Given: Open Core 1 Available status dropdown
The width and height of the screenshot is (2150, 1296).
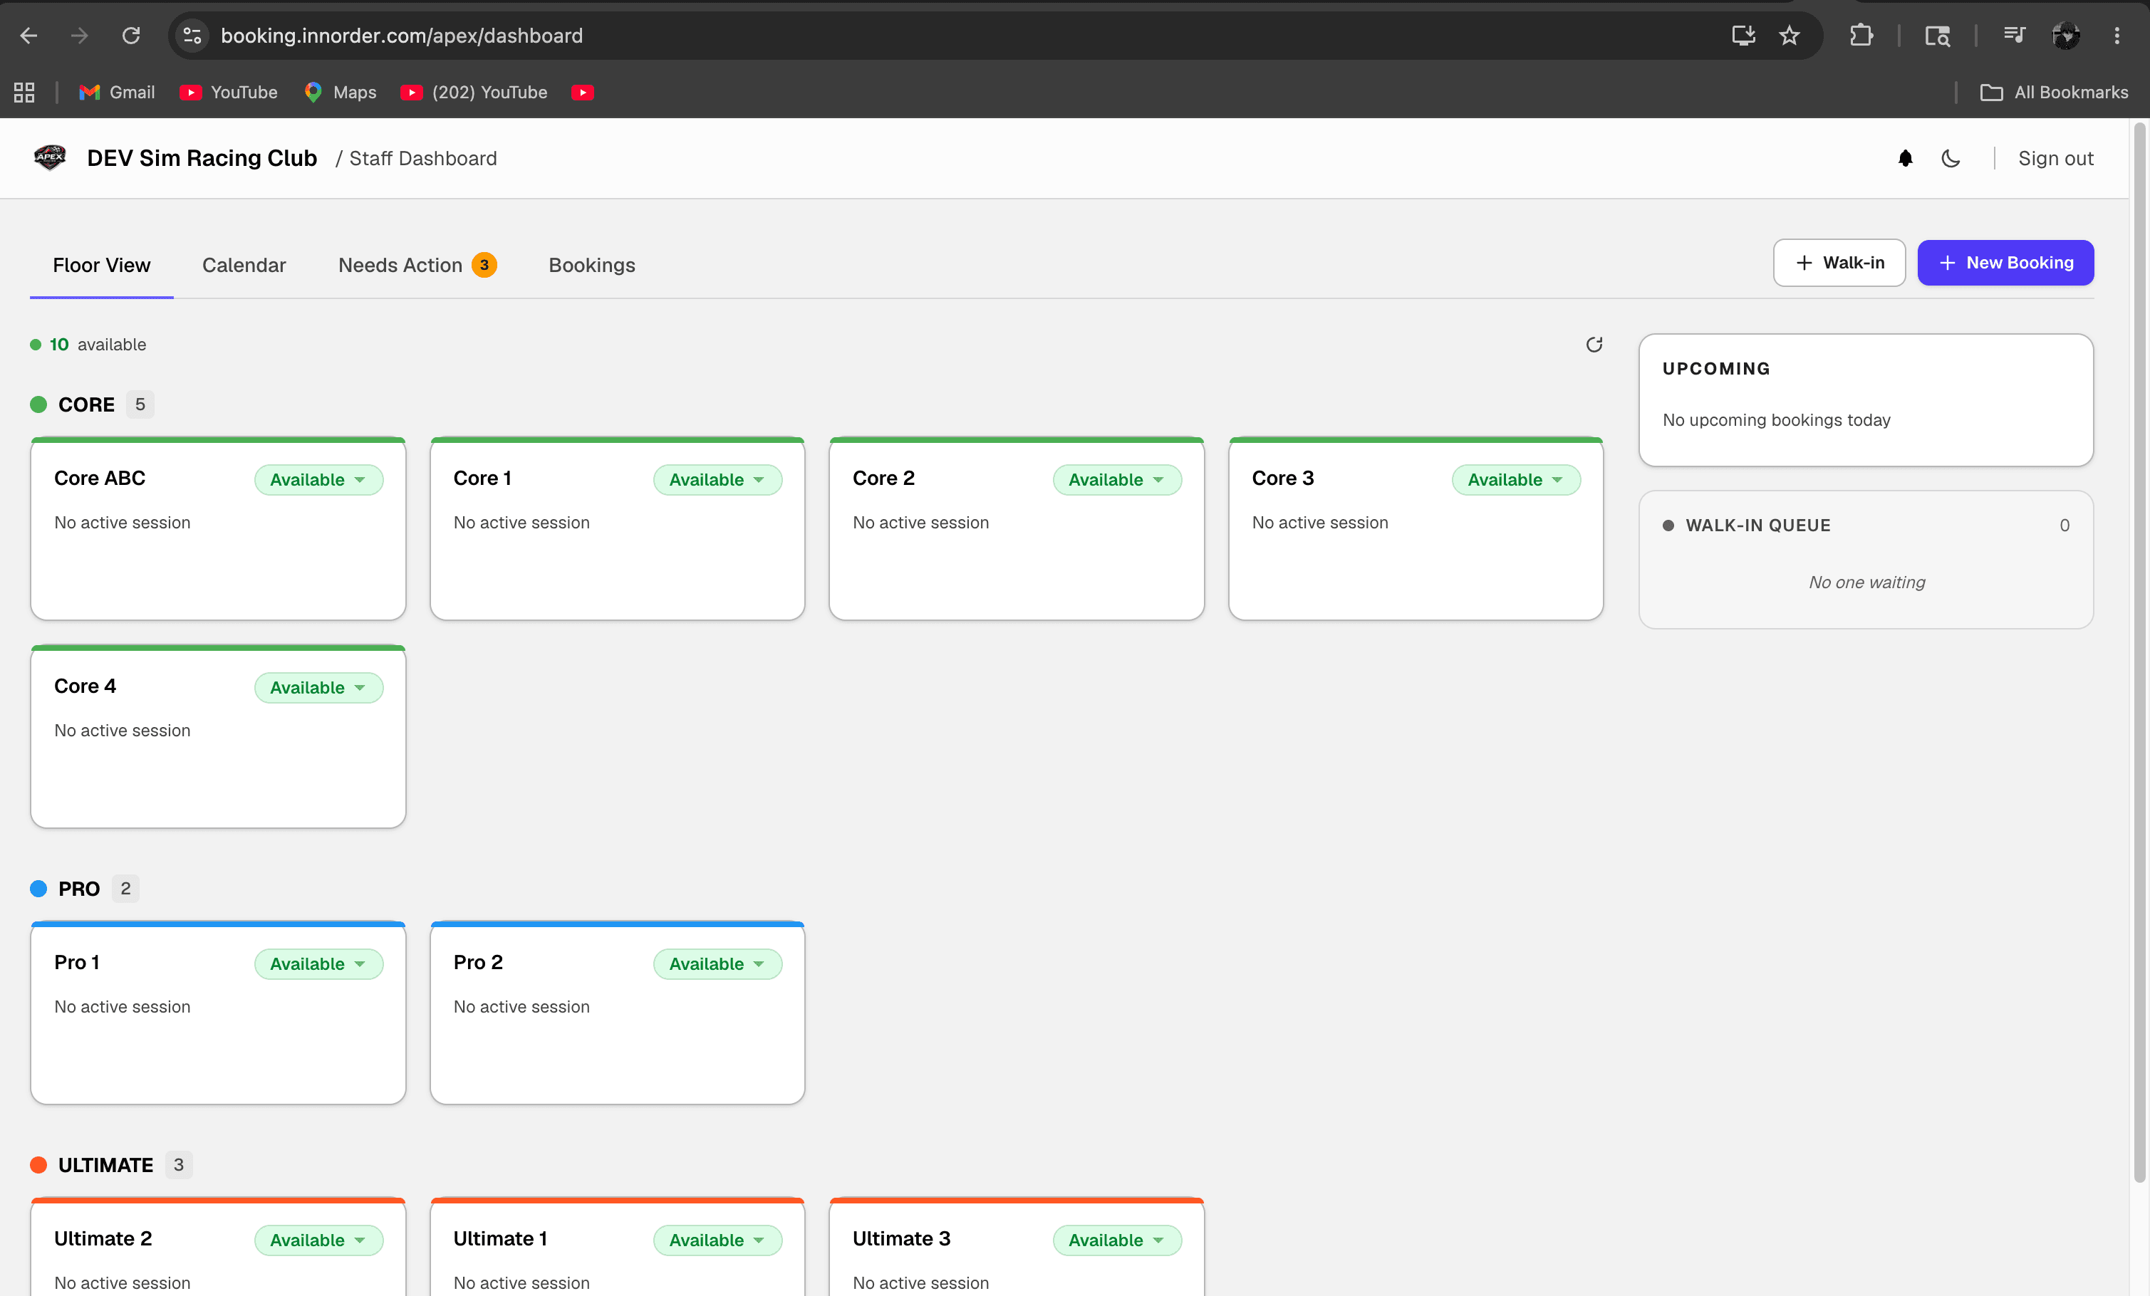Looking at the screenshot, I should [x=717, y=480].
